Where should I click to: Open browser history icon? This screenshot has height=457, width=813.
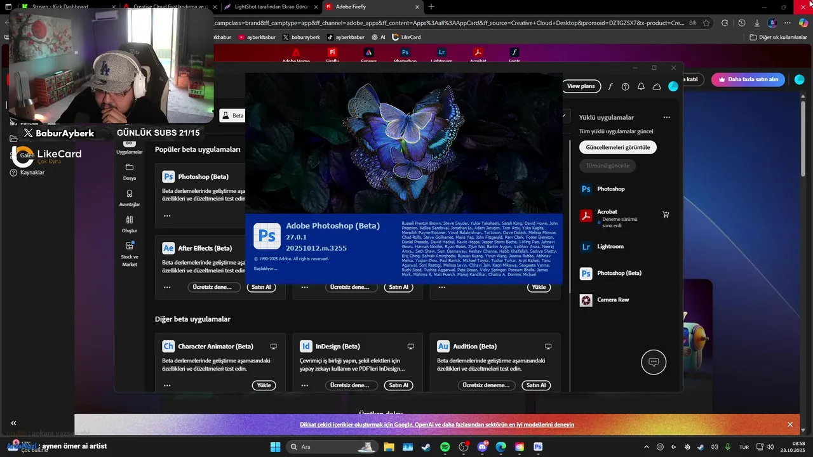coord(741,23)
